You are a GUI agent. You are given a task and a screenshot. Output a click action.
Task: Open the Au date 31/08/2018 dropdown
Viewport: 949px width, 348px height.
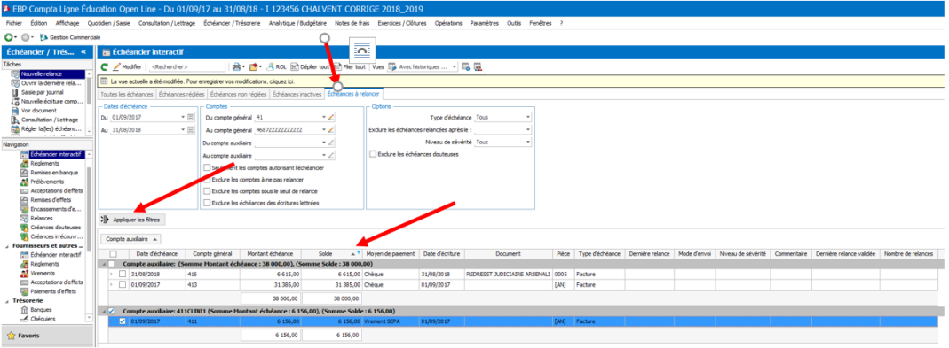[183, 129]
